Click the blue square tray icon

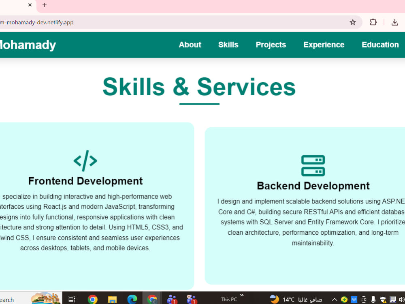pos(354,300)
